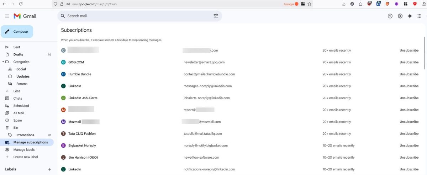
Task: Click noreply@notify.bigbasket.com address
Action: (x=206, y=145)
